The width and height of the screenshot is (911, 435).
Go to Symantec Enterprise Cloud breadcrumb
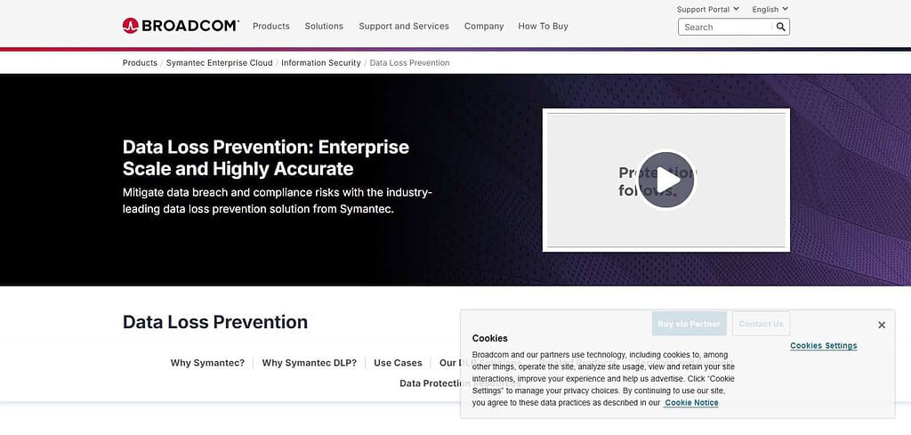pyautogui.click(x=219, y=63)
